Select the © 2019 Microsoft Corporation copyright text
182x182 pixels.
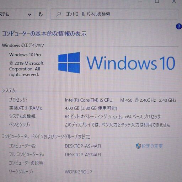pos(26,69)
